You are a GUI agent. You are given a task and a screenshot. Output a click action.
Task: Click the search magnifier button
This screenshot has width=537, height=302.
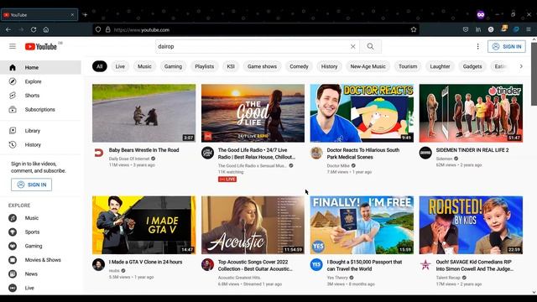(x=370, y=47)
